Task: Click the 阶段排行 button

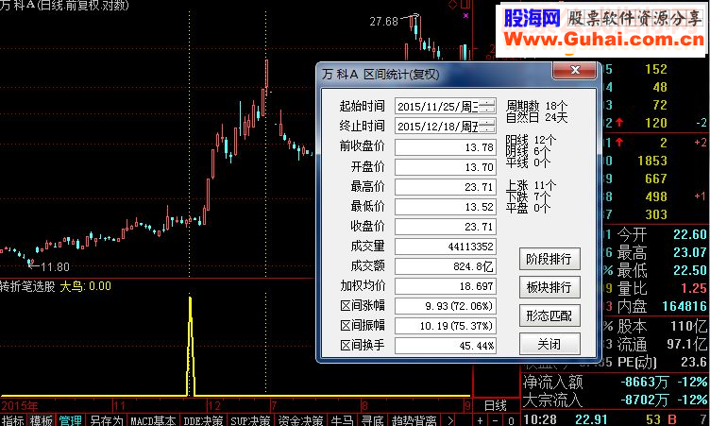Action: coord(549,259)
